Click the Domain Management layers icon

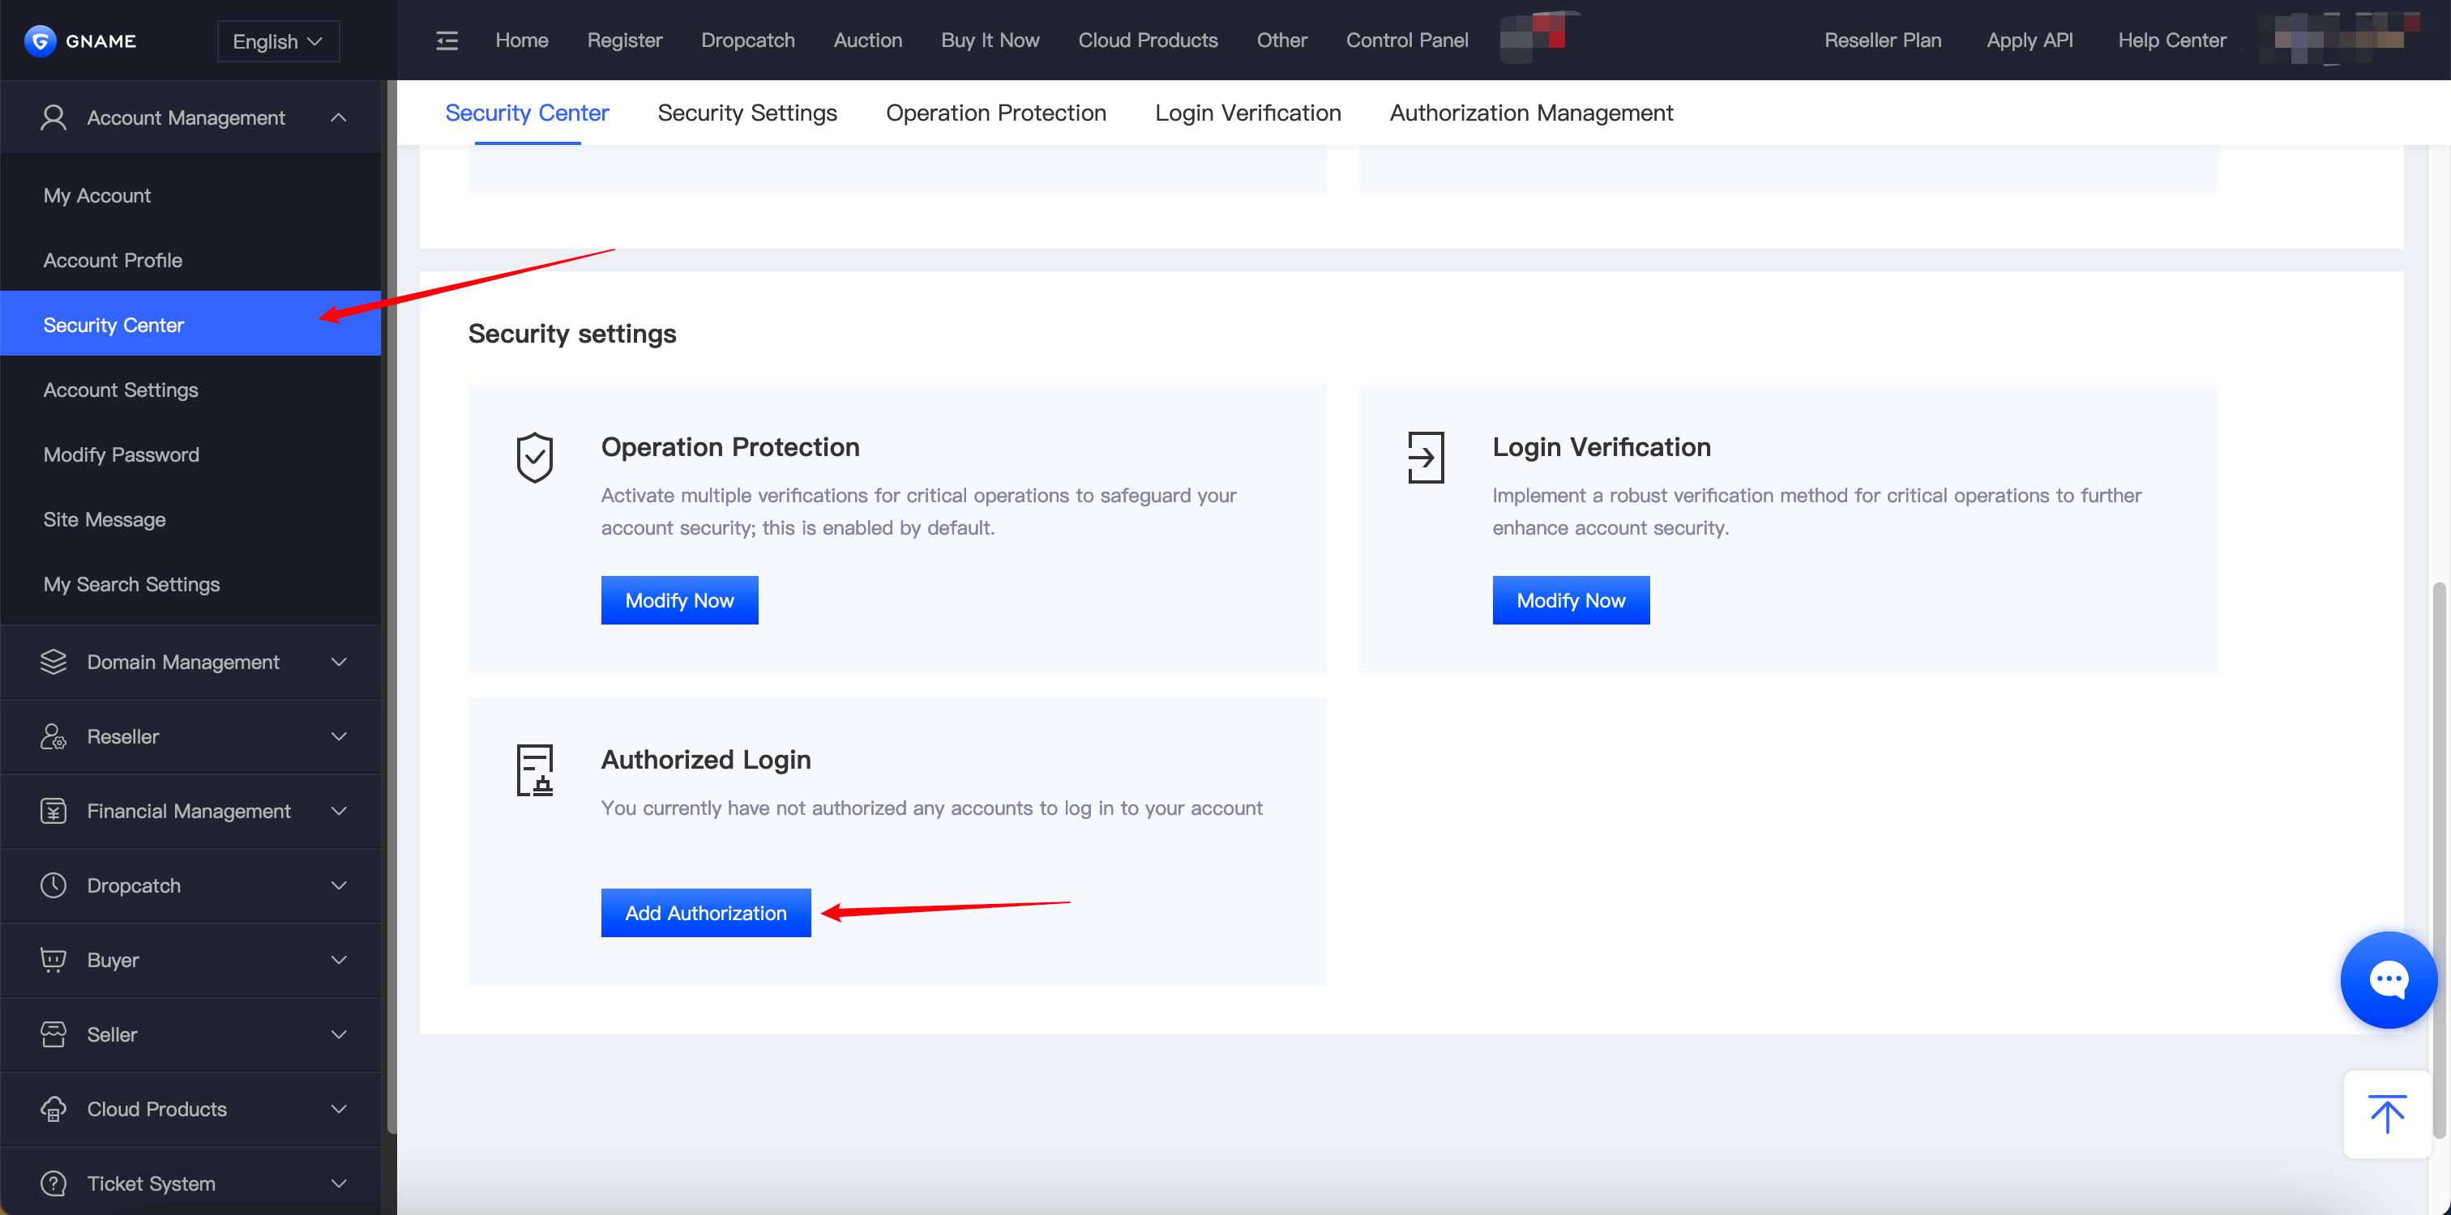pyautogui.click(x=53, y=662)
